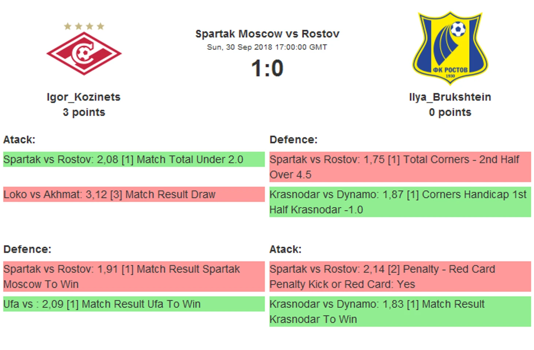Click the 1:0 match score
Viewport: 534px width, 350px height.
(x=267, y=68)
